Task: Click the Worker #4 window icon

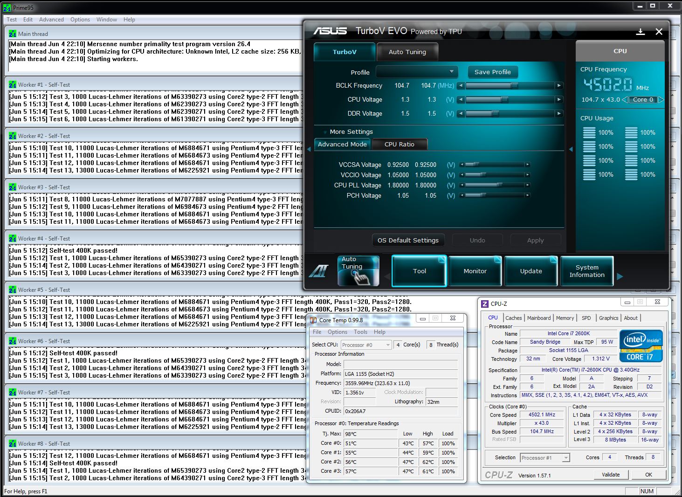Action: (x=13, y=239)
